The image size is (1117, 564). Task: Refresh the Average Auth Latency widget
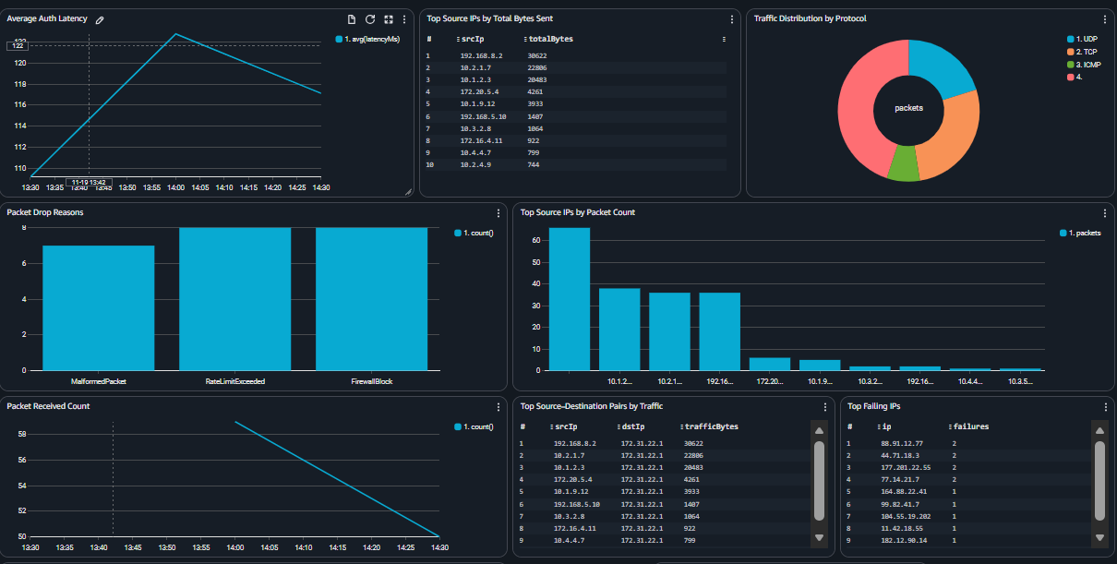click(370, 19)
